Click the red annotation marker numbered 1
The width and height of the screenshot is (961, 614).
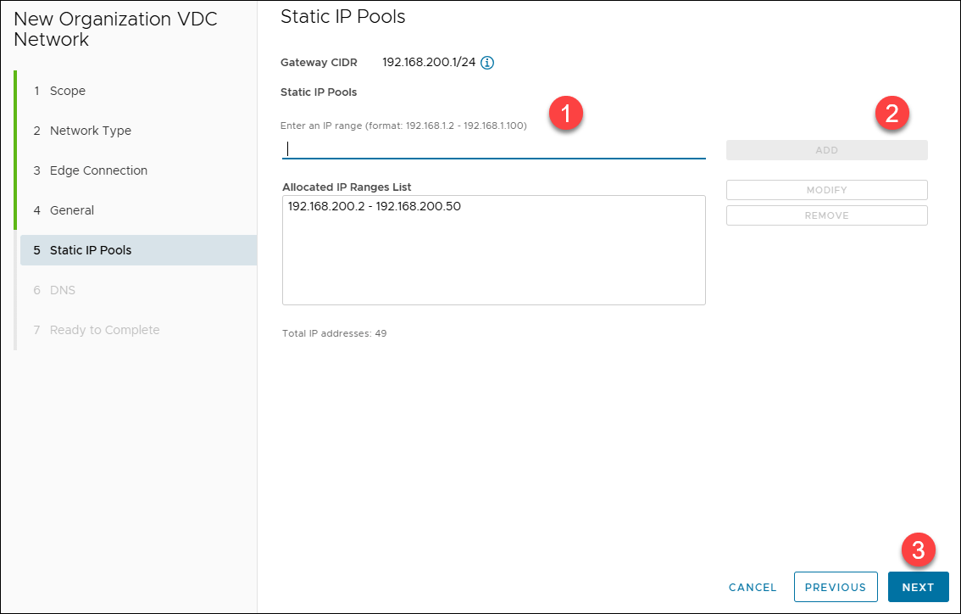(565, 113)
